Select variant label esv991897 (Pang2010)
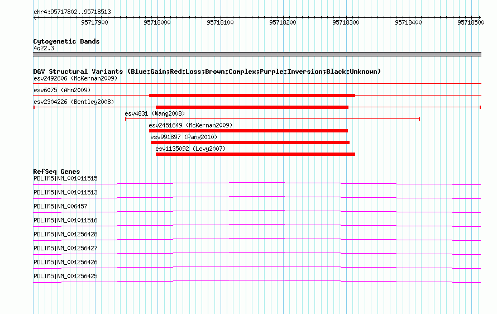This screenshot has width=497, height=314. (184, 137)
